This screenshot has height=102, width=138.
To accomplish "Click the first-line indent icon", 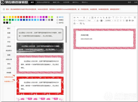I will click(115, 20).
